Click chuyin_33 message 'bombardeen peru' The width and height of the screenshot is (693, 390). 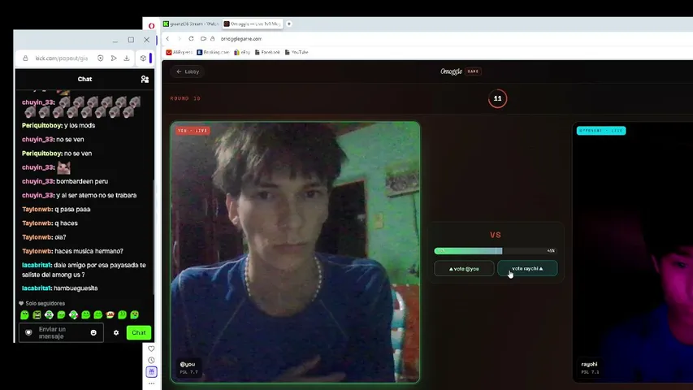(x=82, y=181)
